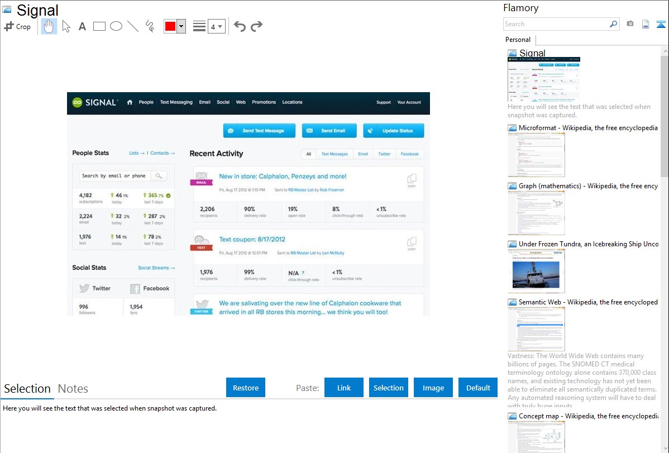Click the document page icon
669x453 pixels.
tap(646, 24)
